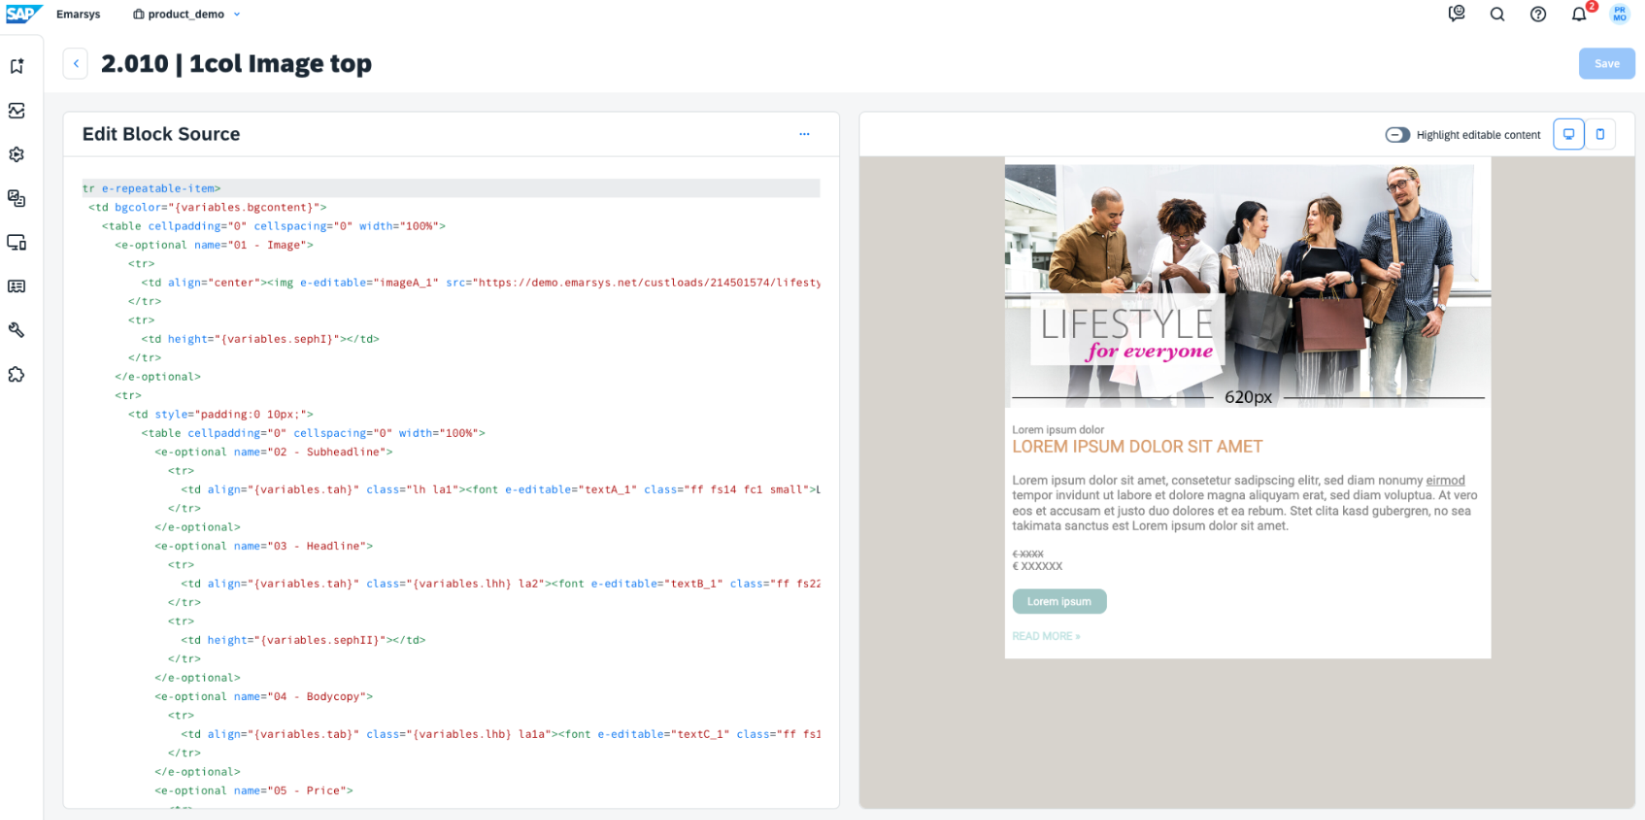
Task: Open the notifications bell
Action: point(1578,14)
